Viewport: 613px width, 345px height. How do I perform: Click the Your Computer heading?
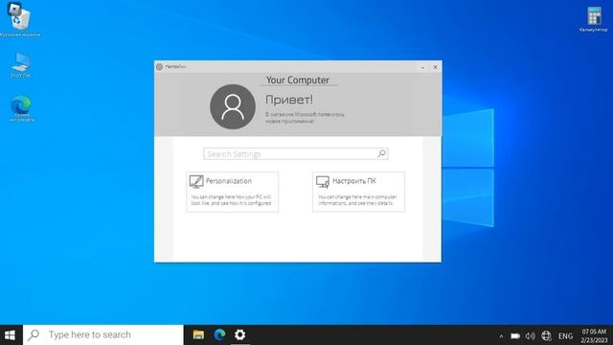pyautogui.click(x=298, y=80)
